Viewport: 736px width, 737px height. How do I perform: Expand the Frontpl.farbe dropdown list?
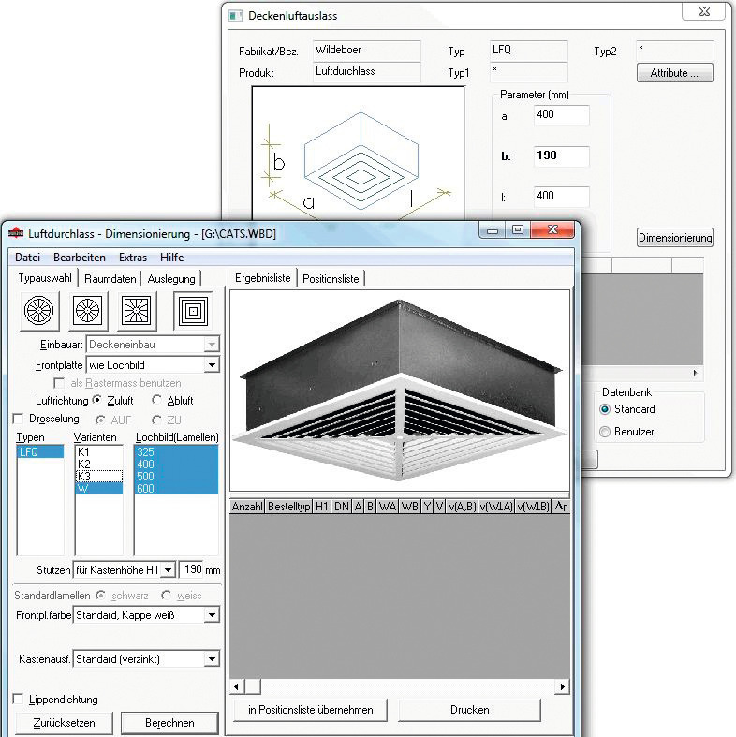coord(212,615)
